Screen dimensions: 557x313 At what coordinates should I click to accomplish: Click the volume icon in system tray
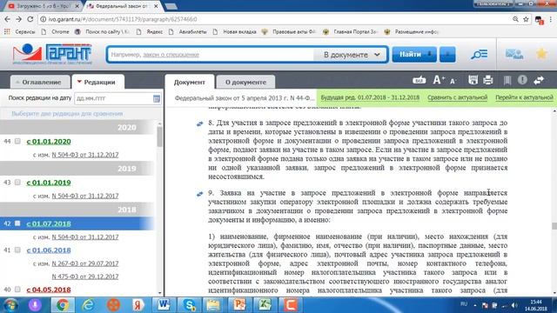[x=514, y=305]
